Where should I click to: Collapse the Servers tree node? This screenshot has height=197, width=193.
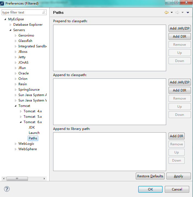11,30
